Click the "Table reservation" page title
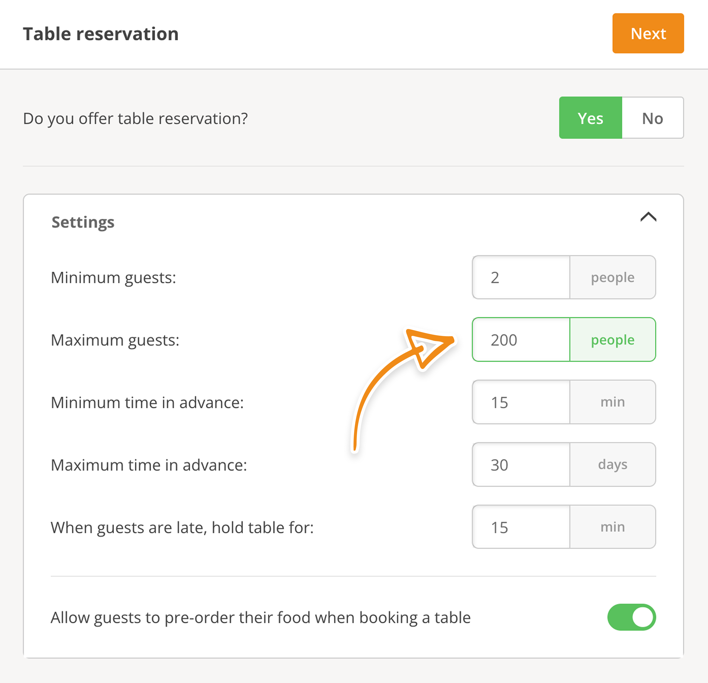Screen dimensions: 708x683 101,34
